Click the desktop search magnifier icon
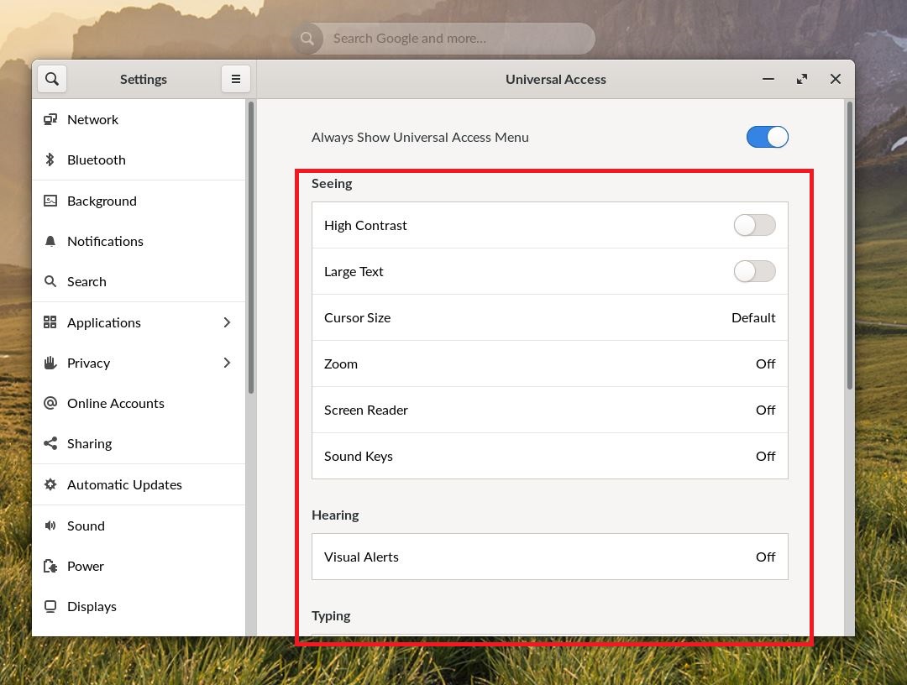This screenshot has height=685, width=907. point(307,38)
